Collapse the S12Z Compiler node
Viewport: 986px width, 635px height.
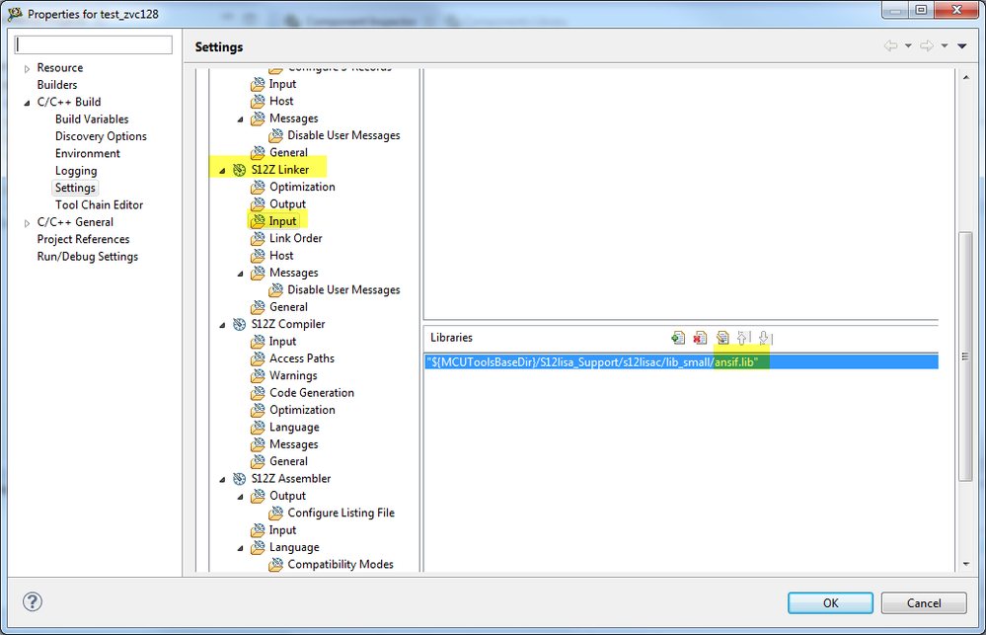coord(222,325)
